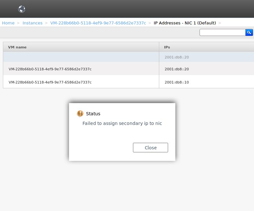The width and height of the screenshot is (254, 211).
Task: Go to Home breadcrumb
Action: tap(8, 23)
